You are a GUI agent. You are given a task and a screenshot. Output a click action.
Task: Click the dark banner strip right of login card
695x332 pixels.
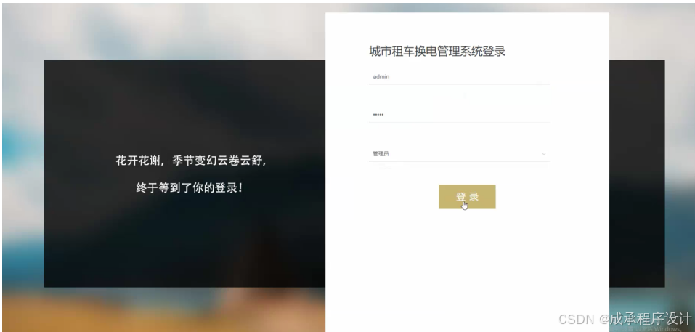[x=636, y=174]
